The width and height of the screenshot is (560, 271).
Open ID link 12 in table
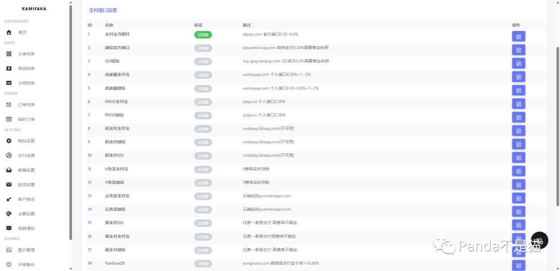(x=90, y=182)
